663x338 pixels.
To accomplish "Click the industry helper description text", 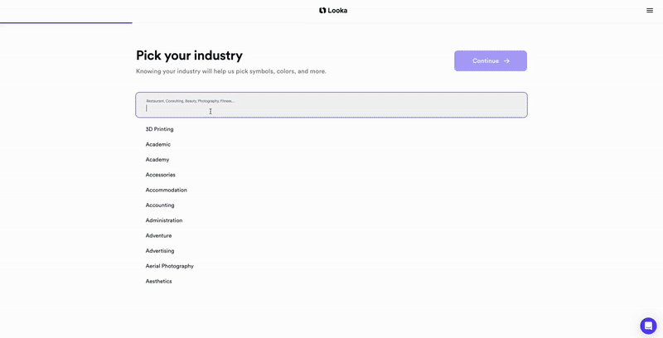I will click(230, 71).
